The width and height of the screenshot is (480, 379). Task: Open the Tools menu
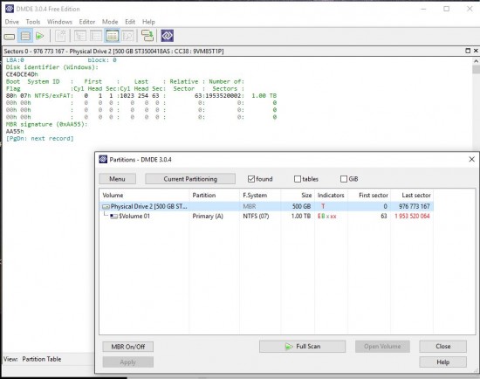pyautogui.click(x=33, y=22)
